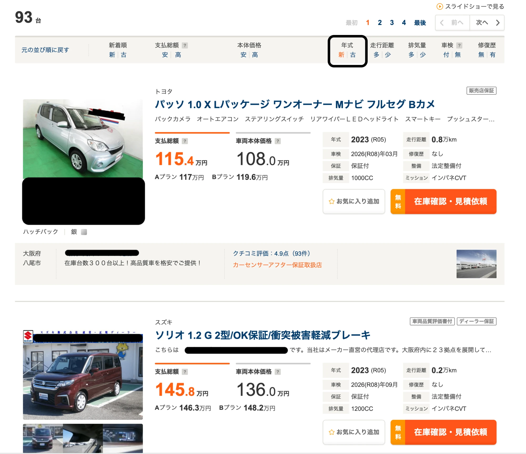
Task: Sort 走行距離 by 少
Action: point(388,55)
